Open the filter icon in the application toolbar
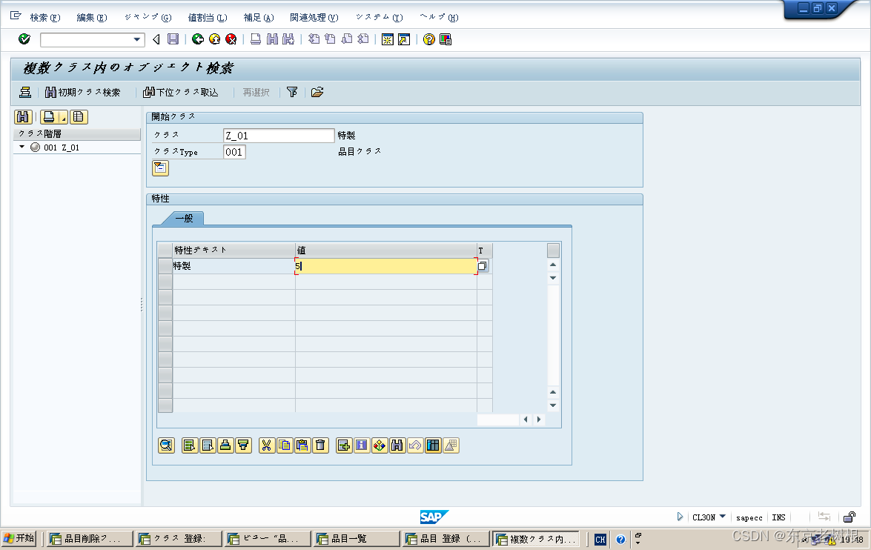The height and width of the screenshot is (550, 871). pyautogui.click(x=292, y=92)
